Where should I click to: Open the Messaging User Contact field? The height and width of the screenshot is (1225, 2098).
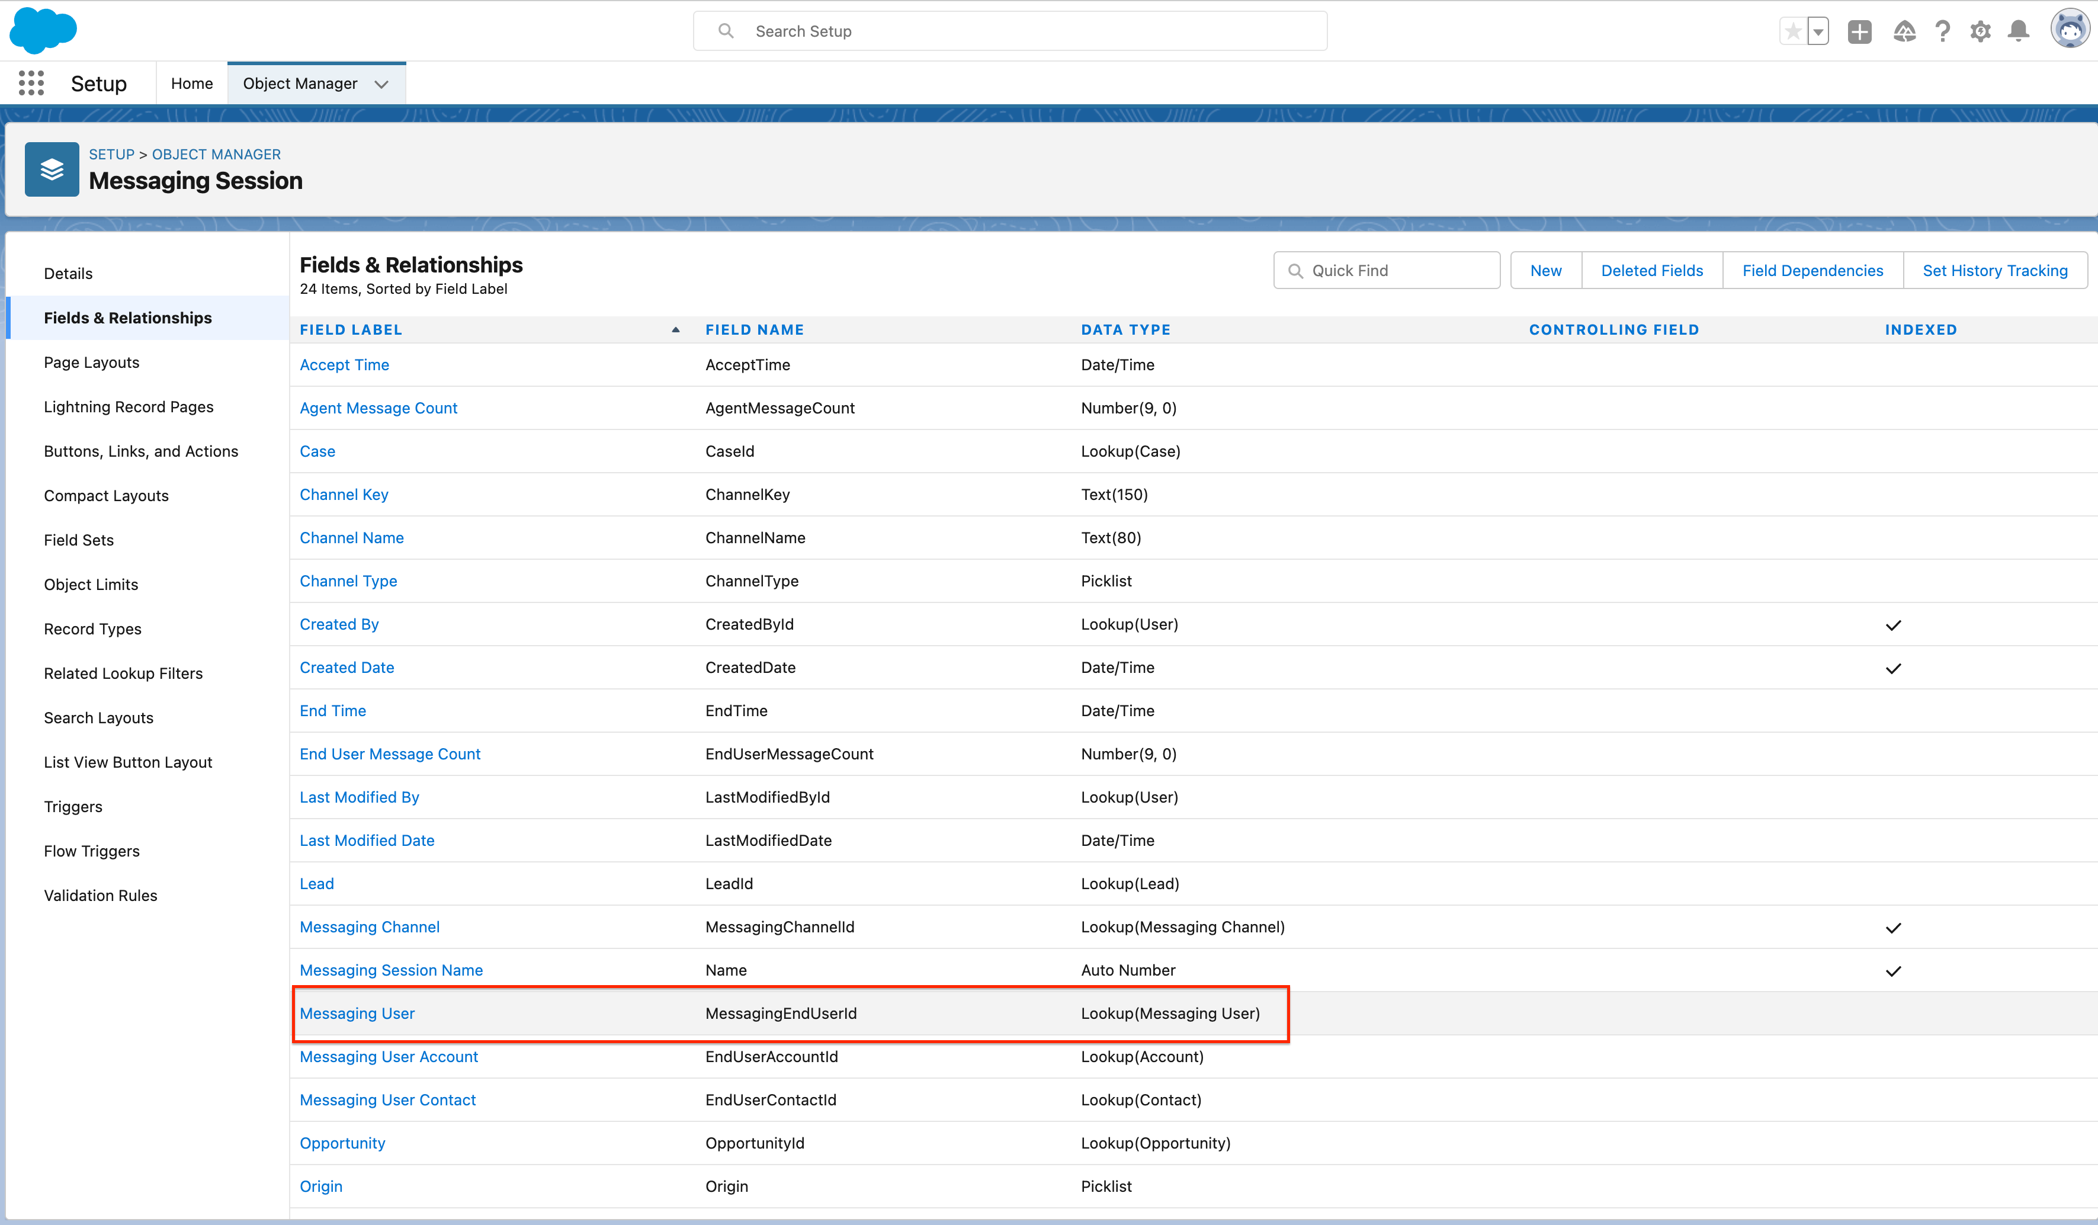387,1100
